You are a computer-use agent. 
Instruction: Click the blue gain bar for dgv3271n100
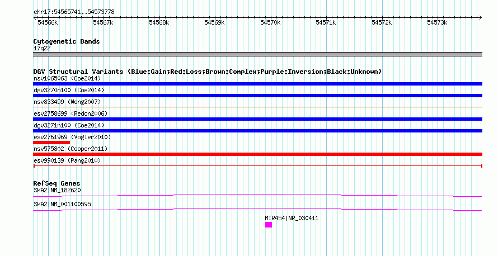(x=257, y=131)
